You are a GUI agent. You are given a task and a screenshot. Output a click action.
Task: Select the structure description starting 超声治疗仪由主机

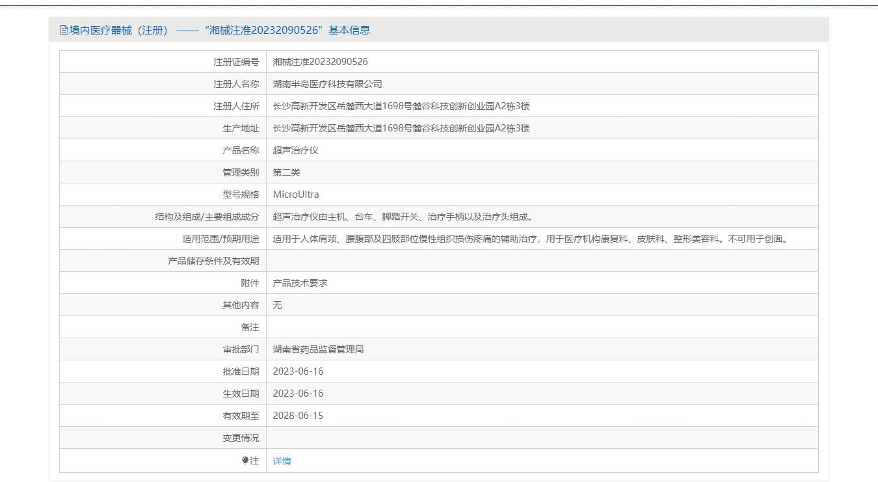[403, 217]
